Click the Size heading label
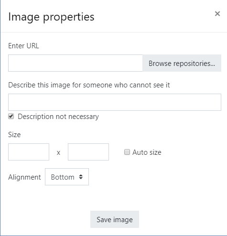 (14, 135)
